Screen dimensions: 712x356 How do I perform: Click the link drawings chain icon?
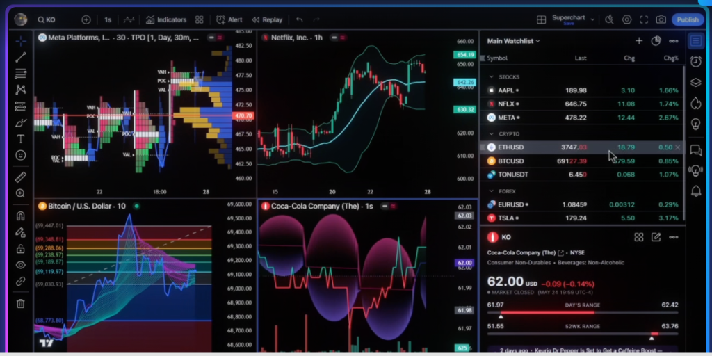pyautogui.click(x=20, y=282)
